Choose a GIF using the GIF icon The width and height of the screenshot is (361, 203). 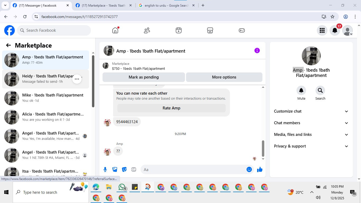point(134,169)
